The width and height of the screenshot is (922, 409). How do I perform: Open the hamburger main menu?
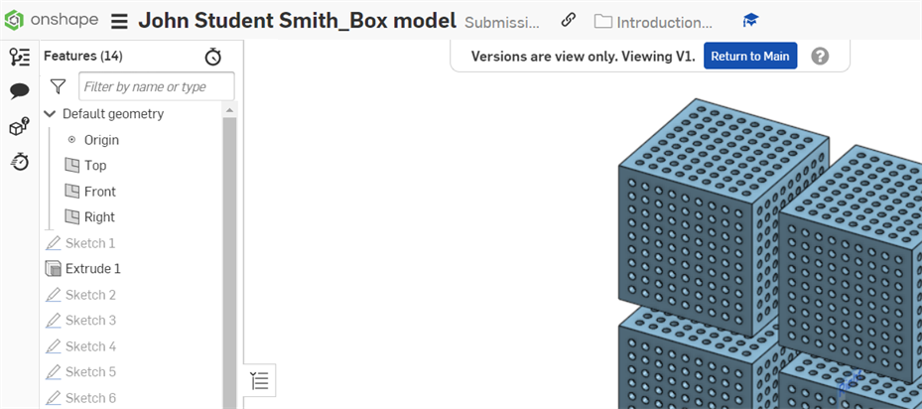[x=119, y=22]
